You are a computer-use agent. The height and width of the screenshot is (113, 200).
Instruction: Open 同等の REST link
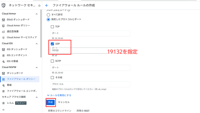click(83, 111)
